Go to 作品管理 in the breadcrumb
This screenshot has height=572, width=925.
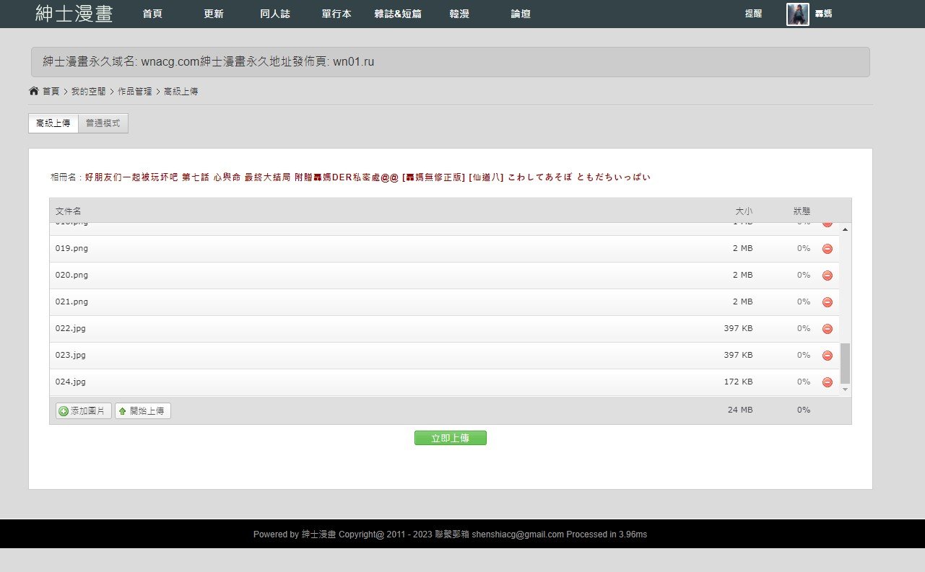[134, 92]
